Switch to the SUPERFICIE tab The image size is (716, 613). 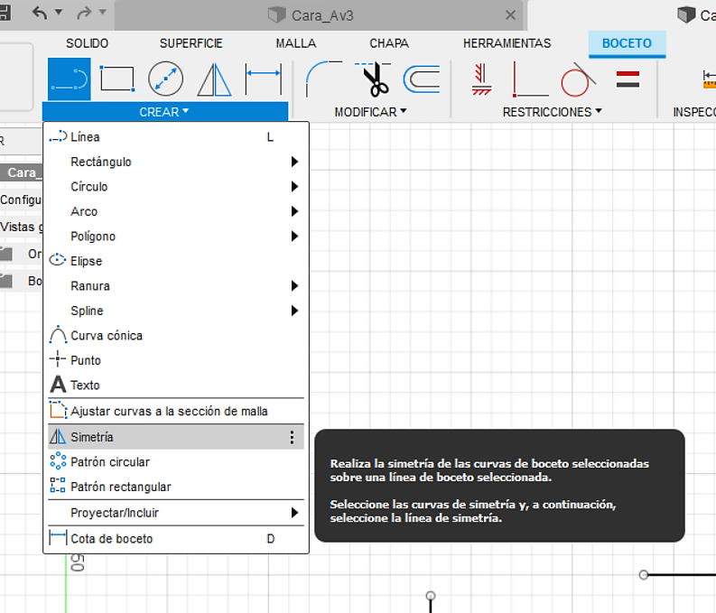coord(191,43)
